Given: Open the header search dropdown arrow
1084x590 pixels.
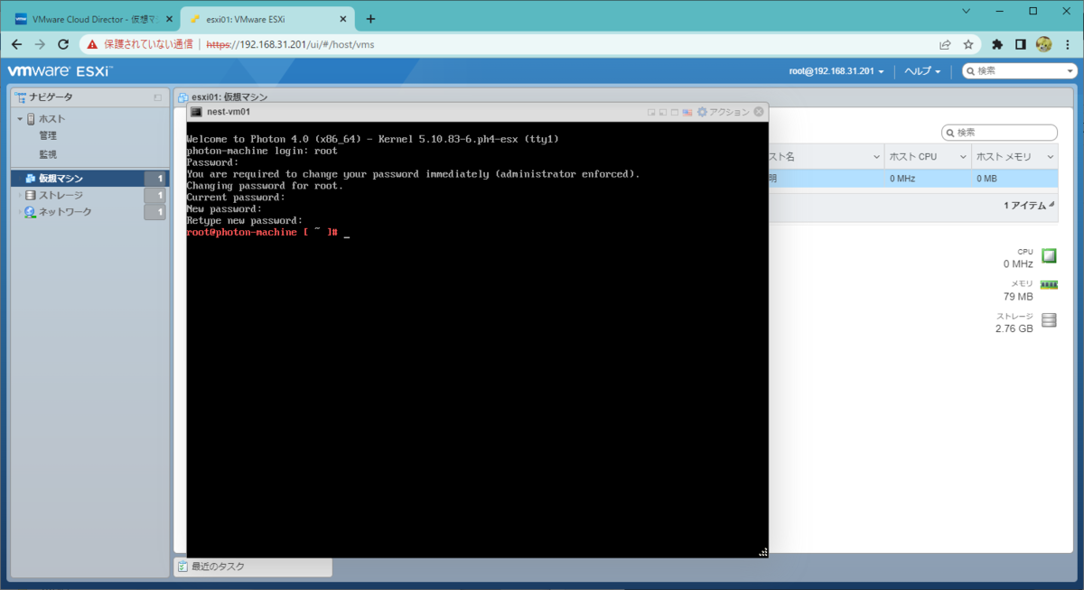Looking at the screenshot, I should click(x=1070, y=71).
